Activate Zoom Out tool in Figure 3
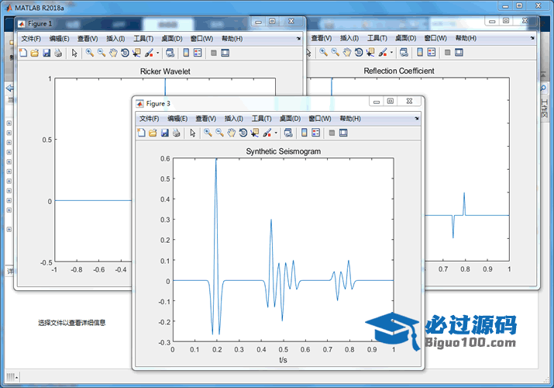The width and height of the screenshot is (554, 388). point(219,133)
